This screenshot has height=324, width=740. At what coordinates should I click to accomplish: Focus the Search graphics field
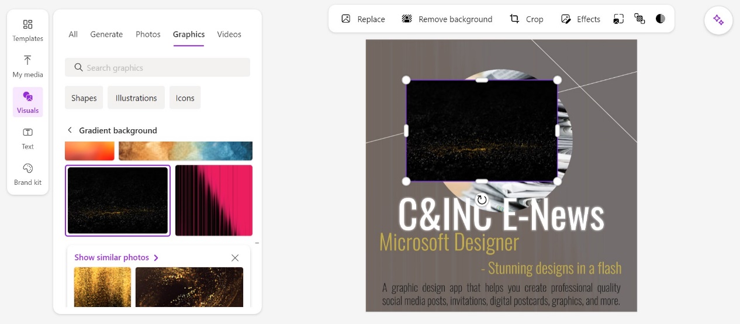pos(157,68)
